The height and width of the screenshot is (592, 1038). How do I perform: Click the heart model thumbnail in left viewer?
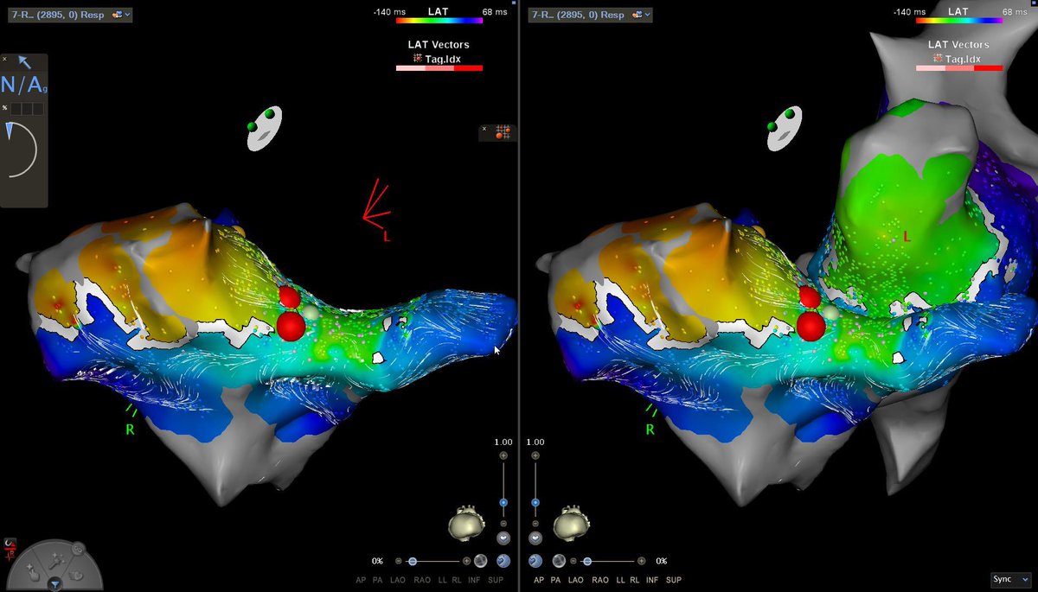[466, 525]
